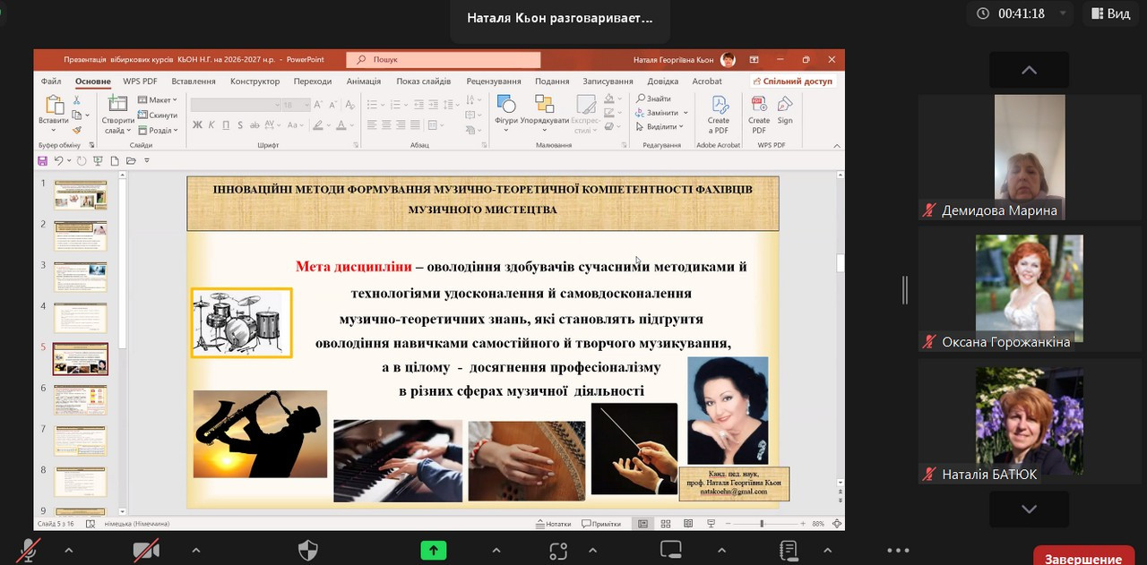Click the Спільний доступ share button
The height and width of the screenshot is (565, 1147).
(793, 81)
